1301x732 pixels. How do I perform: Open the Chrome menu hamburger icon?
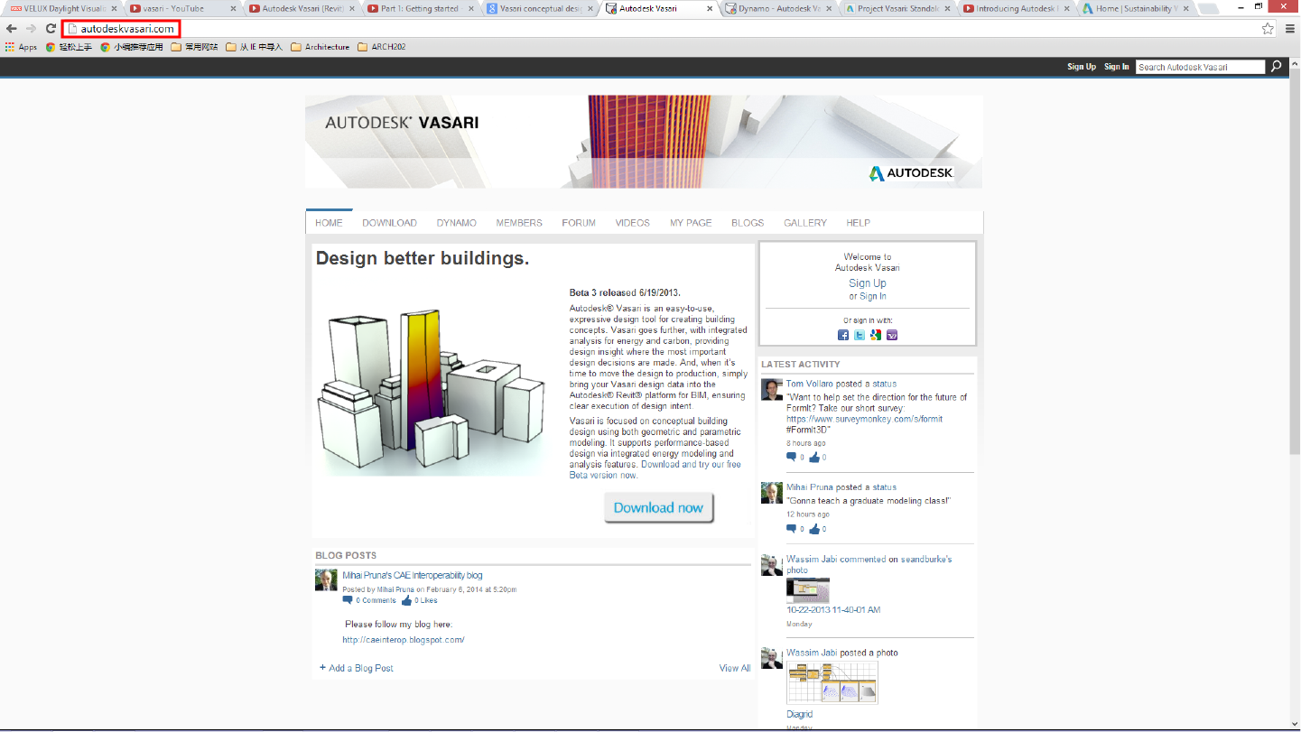1289,29
